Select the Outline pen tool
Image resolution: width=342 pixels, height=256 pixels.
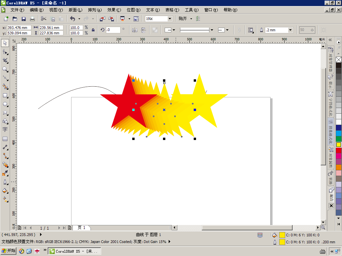(x=5, y=182)
